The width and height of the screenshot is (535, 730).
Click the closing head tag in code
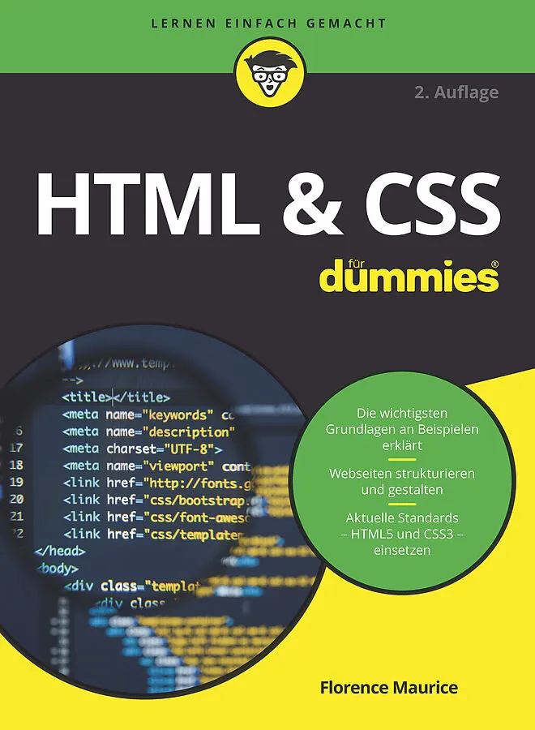tap(59, 551)
